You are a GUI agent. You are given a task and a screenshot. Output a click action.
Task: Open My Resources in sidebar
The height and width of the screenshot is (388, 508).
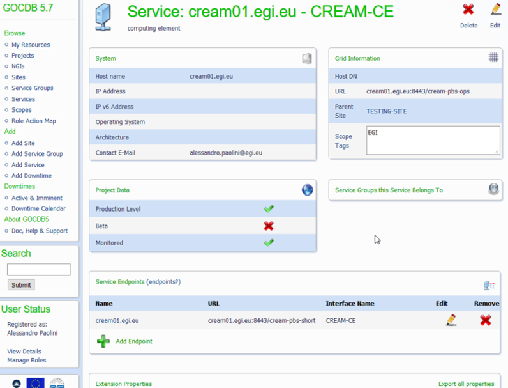coord(31,45)
